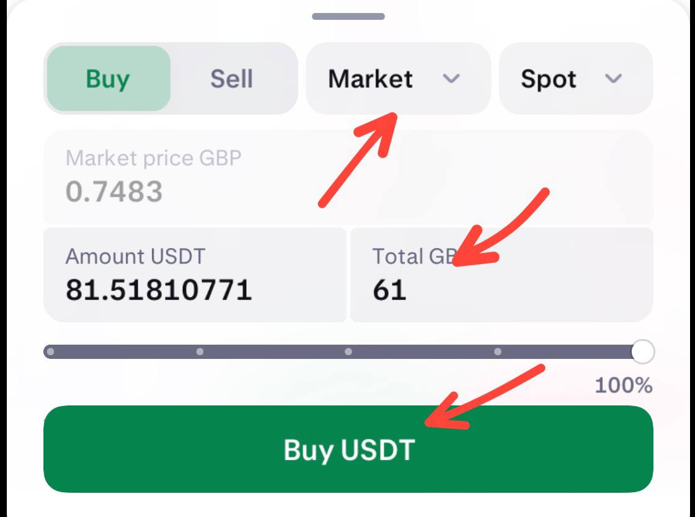The height and width of the screenshot is (517, 695).
Task: Select the Buy side toggle
Action: (x=108, y=79)
